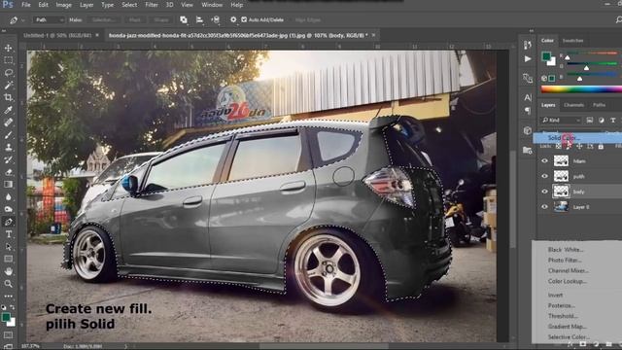
Task: Choose Black & White adjustment
Action: tap(566, 250)
